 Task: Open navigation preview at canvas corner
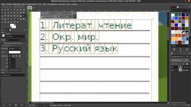coord(168,103)
